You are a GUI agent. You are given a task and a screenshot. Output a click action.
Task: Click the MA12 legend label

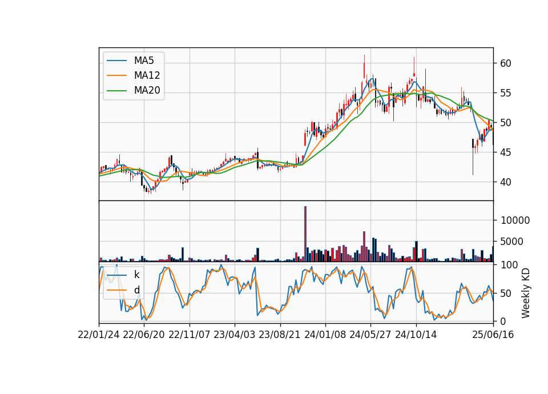[x=147, y=75]
